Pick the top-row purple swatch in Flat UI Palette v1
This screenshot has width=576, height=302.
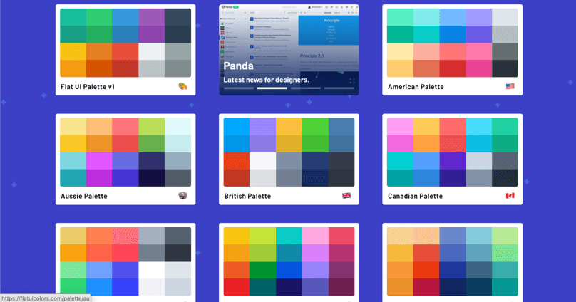pos(152,17)
